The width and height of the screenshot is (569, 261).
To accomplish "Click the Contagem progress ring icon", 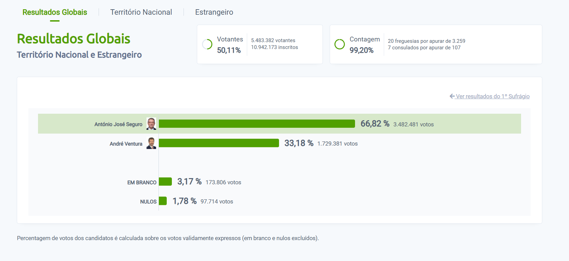I will point(340,44).
